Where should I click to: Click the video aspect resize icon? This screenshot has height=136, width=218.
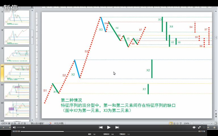click(194, 127)
